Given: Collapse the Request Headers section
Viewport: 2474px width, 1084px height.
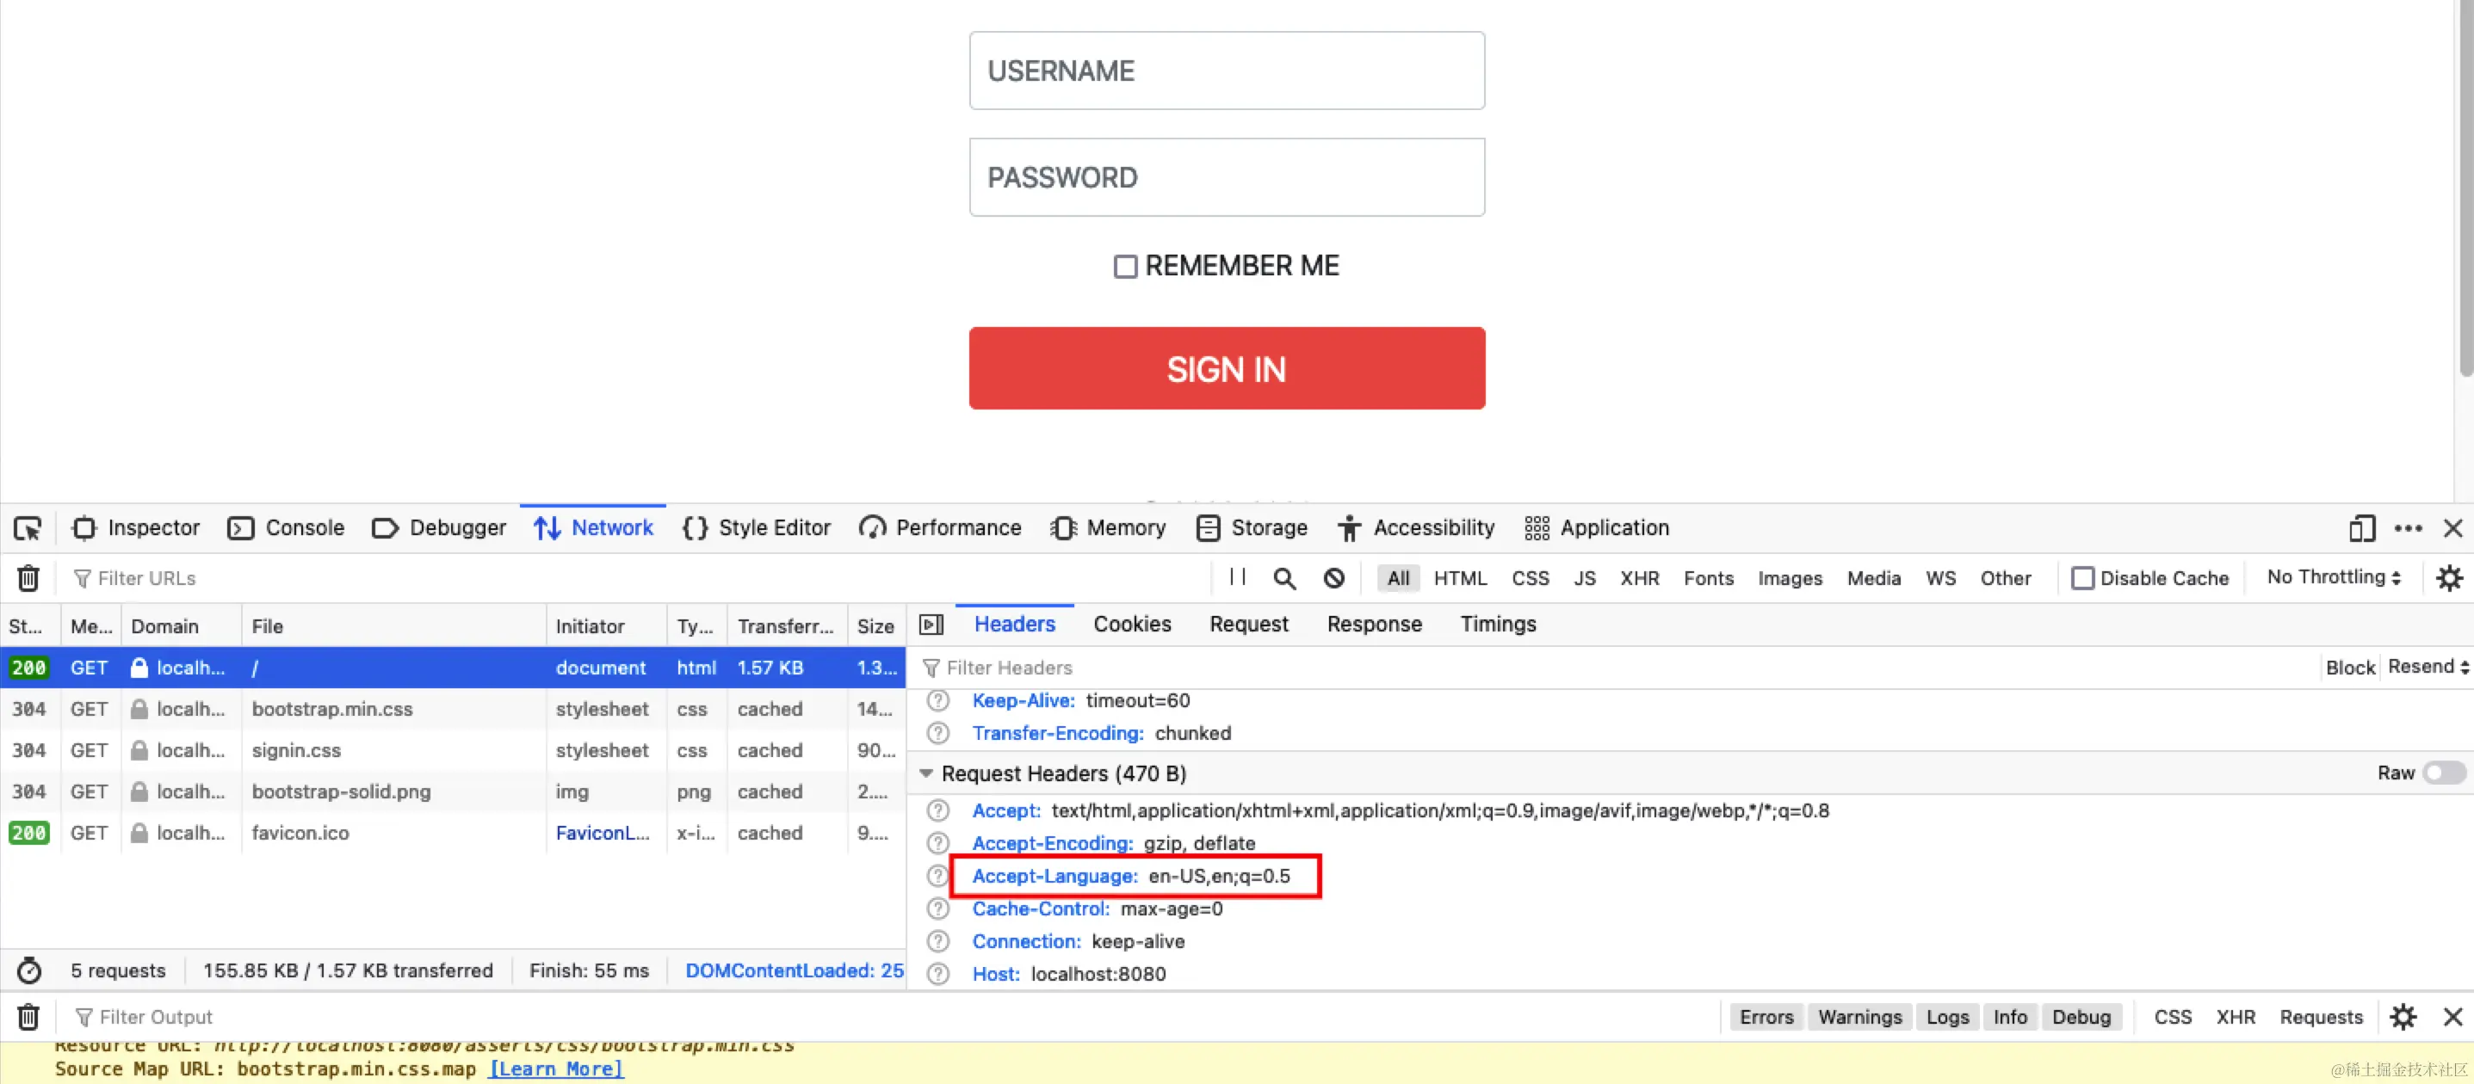Looking at the screenshot, I should 926,774.
